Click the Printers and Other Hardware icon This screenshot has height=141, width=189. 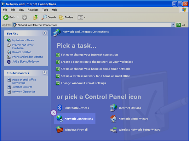click(9, 45)
